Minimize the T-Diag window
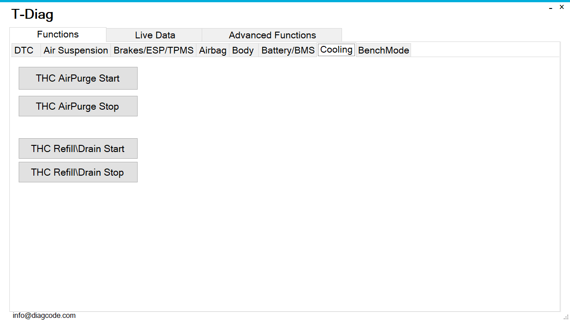Viewport: 570px width, 321px height. point(550,8)
